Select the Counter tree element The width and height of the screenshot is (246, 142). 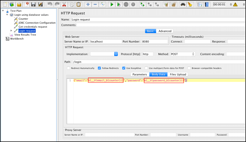(x=23, y=19)
